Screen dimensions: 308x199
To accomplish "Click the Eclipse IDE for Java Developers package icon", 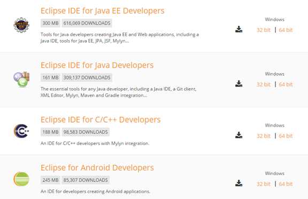I will coord(21,79).
